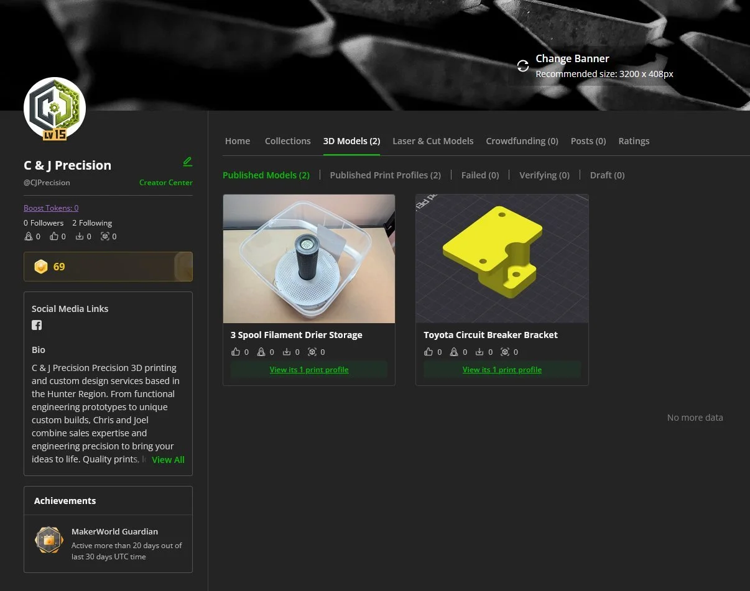Open the Laser & Cut Models tab
The width and height of the screenshot is (750, 591).
pyautogui.click(x=433, y=141)
